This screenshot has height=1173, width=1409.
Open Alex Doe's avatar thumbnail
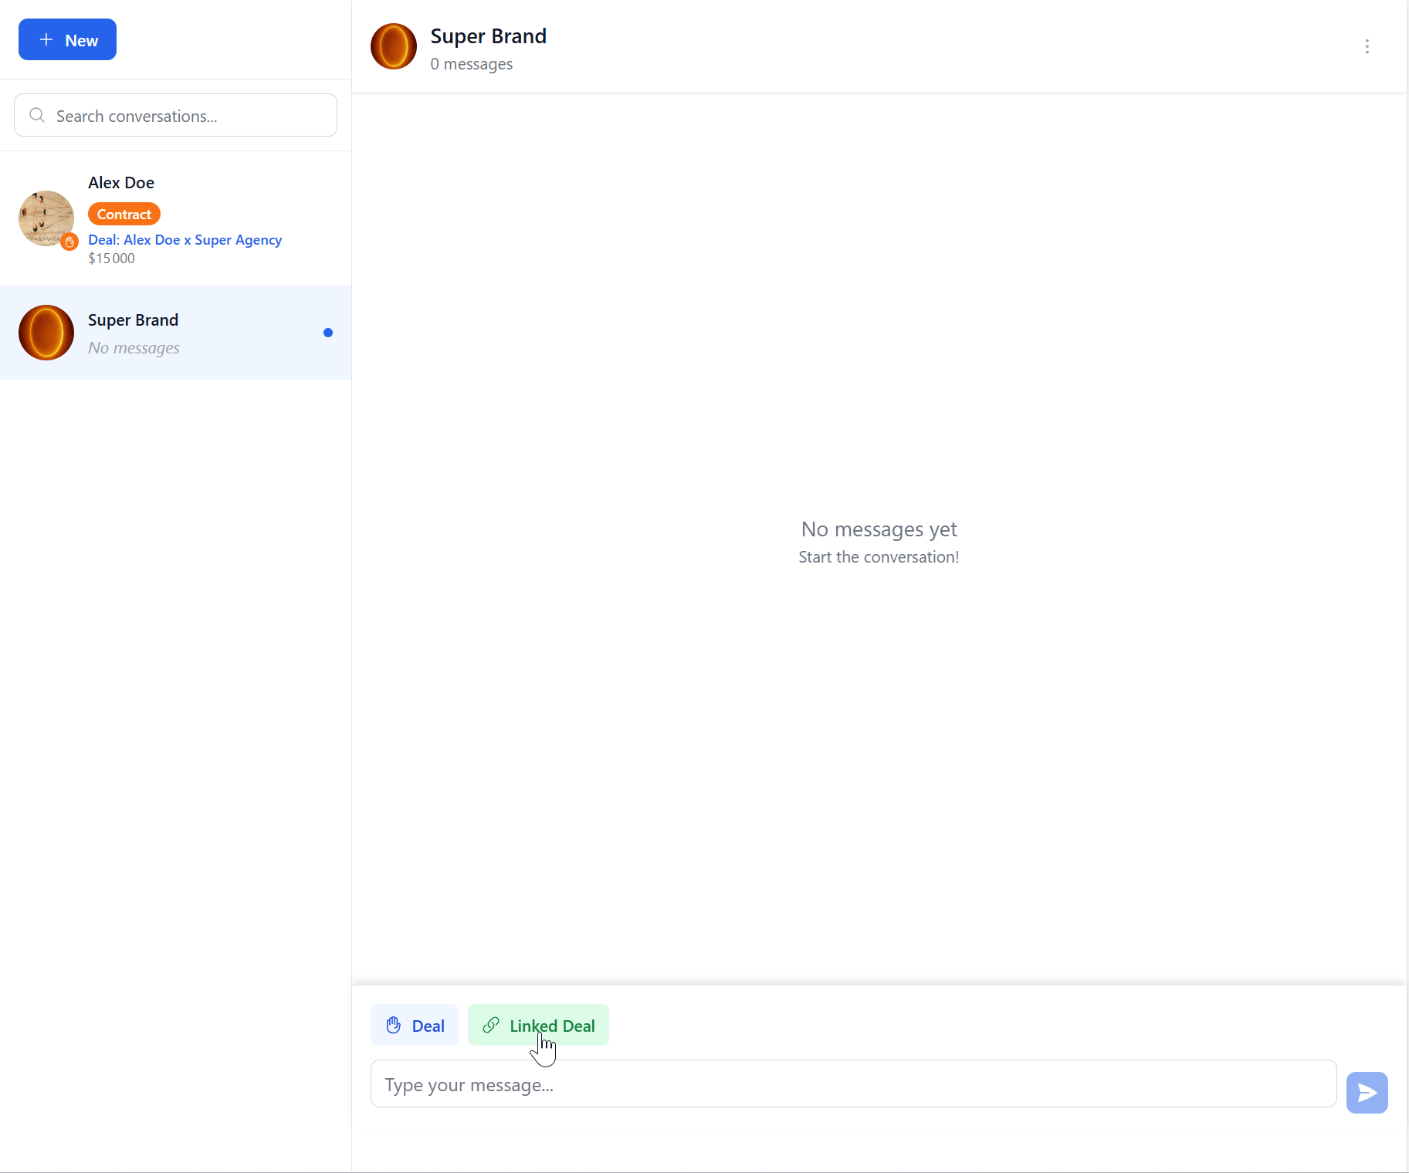point(46,218)
